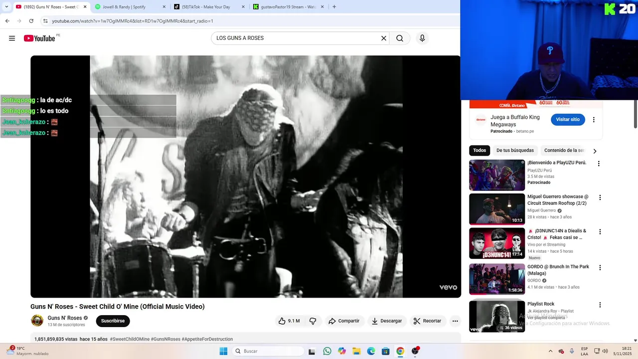Open the Miguel Guerrero showcase title

558,200
